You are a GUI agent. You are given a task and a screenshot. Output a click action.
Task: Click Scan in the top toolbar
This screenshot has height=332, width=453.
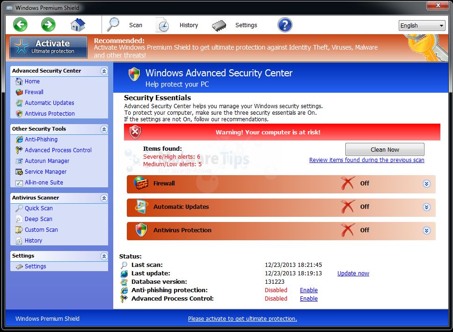pyautogui.click(x=136, y=25)
